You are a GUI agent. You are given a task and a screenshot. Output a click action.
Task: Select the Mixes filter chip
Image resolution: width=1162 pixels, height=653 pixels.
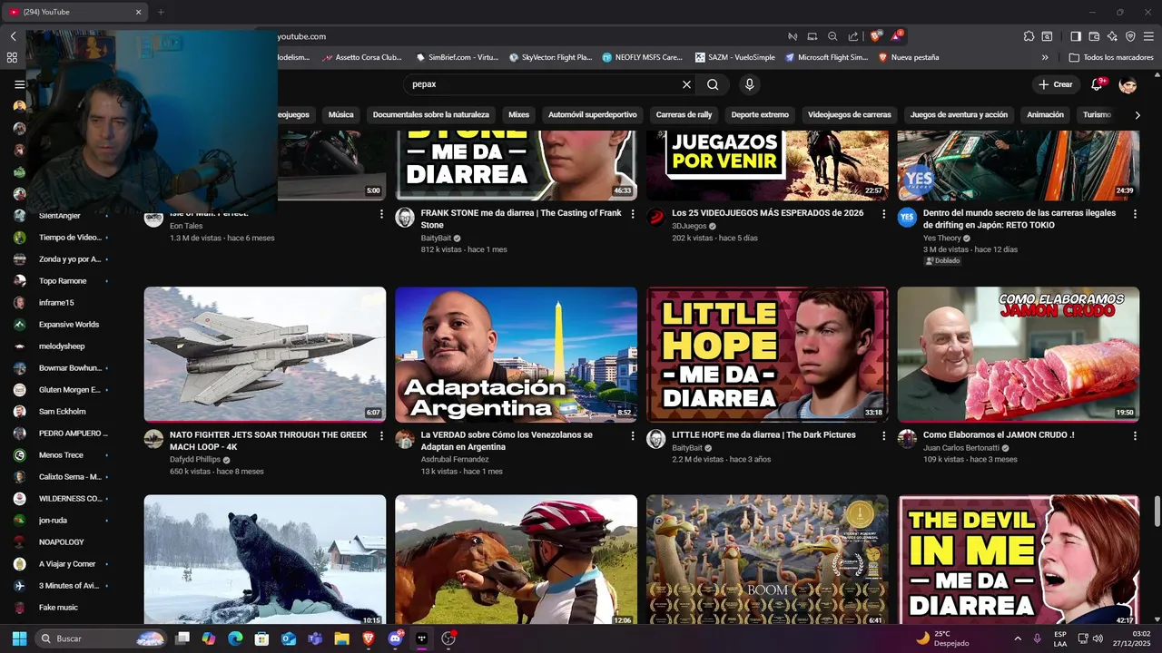tap(518, 115)
